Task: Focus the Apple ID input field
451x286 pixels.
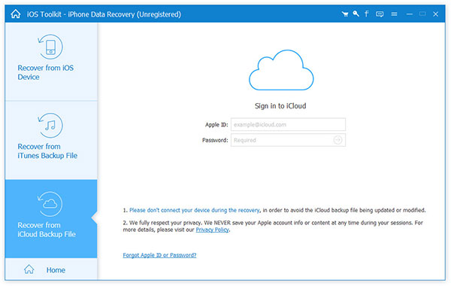Action: click(288, 124)
